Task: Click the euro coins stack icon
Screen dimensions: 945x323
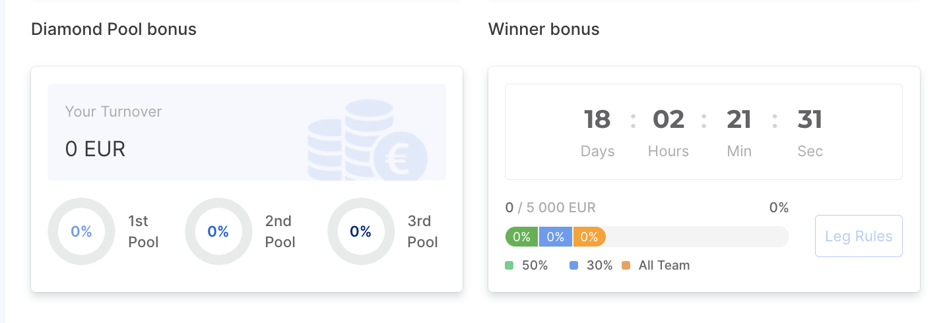Action: coord(368,142)
